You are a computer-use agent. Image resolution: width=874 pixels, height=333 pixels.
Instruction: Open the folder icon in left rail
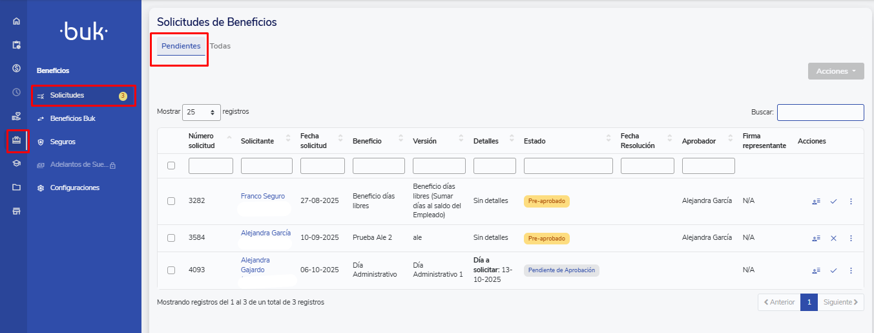16,188
